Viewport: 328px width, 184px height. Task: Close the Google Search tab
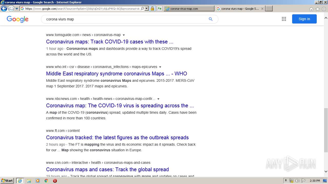click(x=262, y=9)
